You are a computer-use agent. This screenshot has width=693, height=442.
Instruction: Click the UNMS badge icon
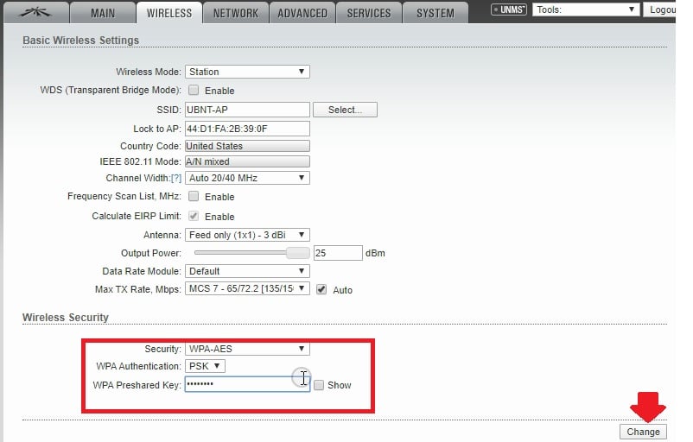click(x=507, y=10)
